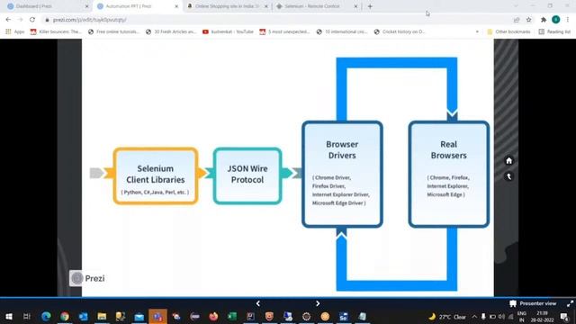Viewport: 576px width, 324px height.
Task: Click the Real Browsers box
Action: 448,174
